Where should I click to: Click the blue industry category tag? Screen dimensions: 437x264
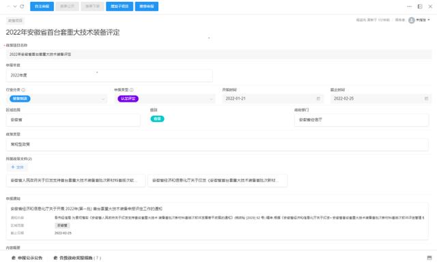click(20, 99)
